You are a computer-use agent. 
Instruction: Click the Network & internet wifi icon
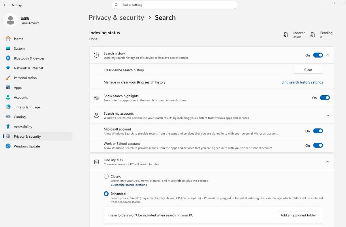pyautogui.click(x=8, y=68)
